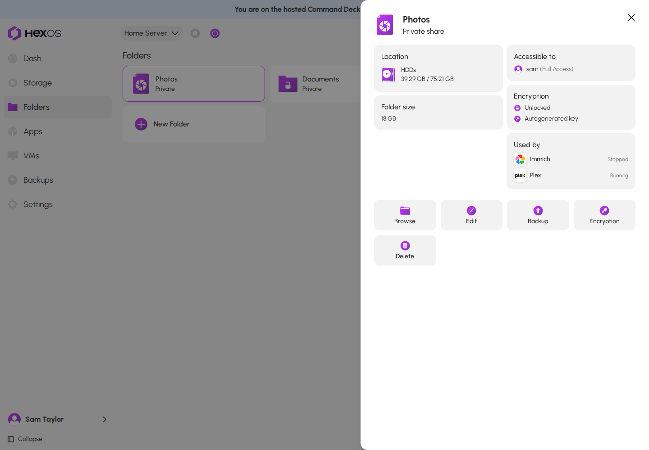This screenshot has height=450, width=649.
Task: Click the '39.29 GB / 75.21 GB' usage text
Action: pos(427,79)
